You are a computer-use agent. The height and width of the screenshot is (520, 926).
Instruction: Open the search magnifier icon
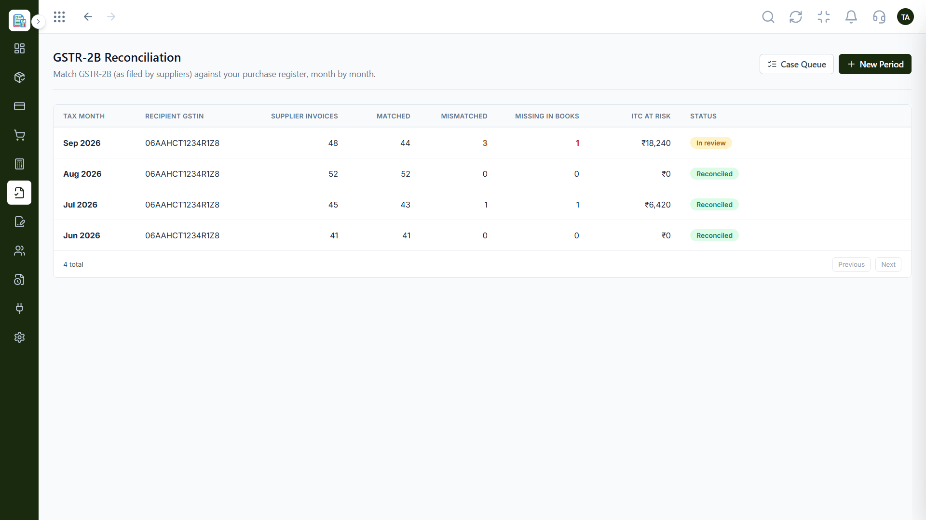click(x=768, y=17)
